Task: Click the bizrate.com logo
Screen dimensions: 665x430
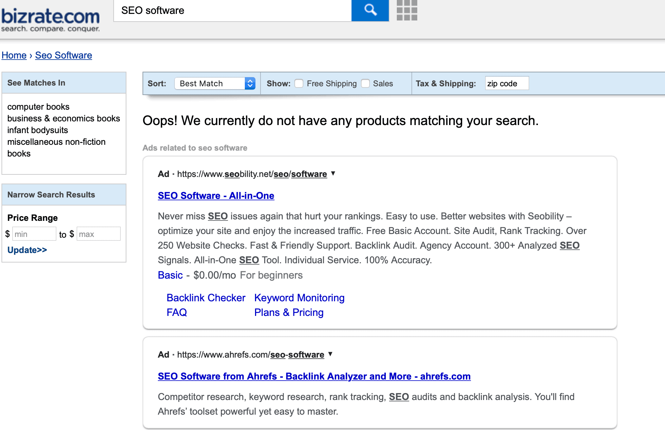Action: pos(50,19)
